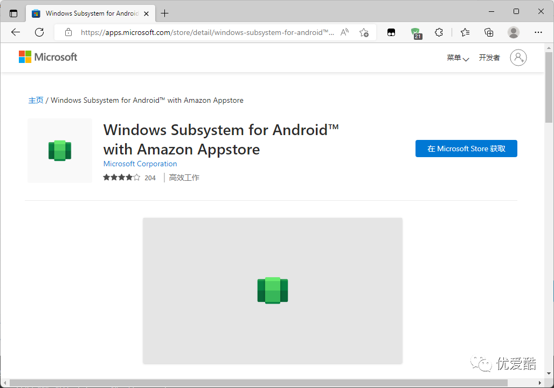Open the tab actions menu icon
The height and width of the screenshot is (388, 554).
coord(13,13)
